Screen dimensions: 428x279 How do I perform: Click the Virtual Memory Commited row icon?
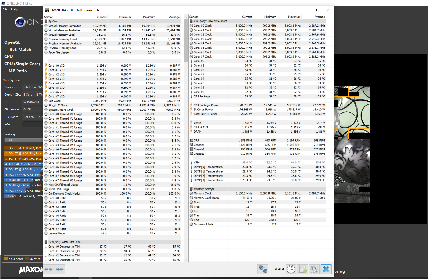pos(46,26)
